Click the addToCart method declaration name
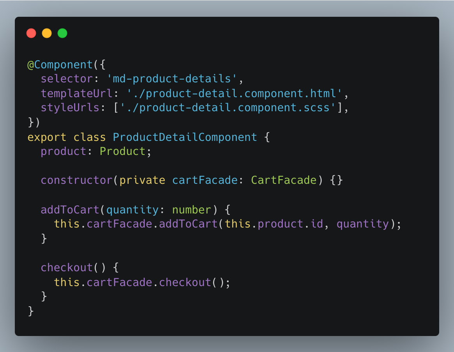 [70, 210]
